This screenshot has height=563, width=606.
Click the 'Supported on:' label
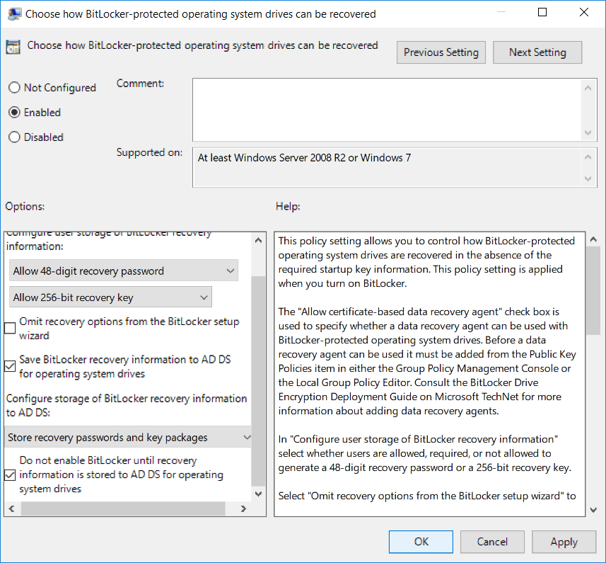149,152
